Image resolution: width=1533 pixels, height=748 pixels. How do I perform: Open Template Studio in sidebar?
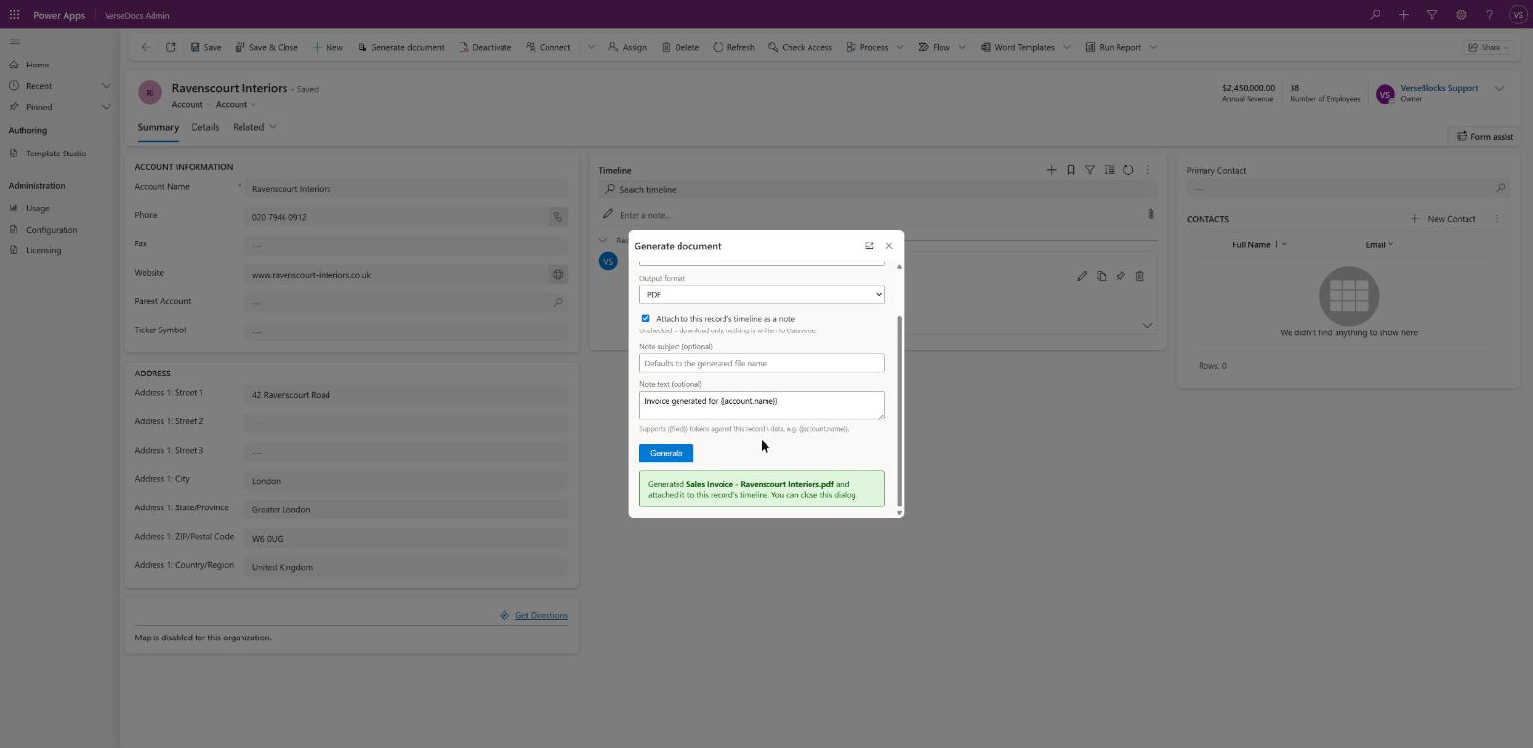click(x=56, y=154)
